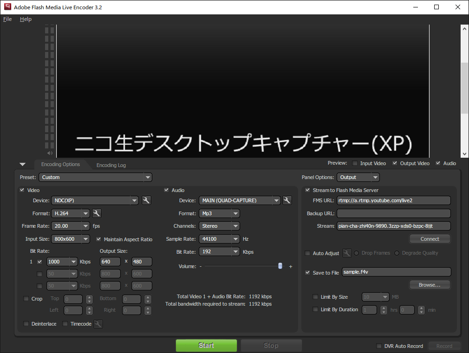Enable Crop checkbox
Screen dimensions: 469x353
tap(26, 298)
